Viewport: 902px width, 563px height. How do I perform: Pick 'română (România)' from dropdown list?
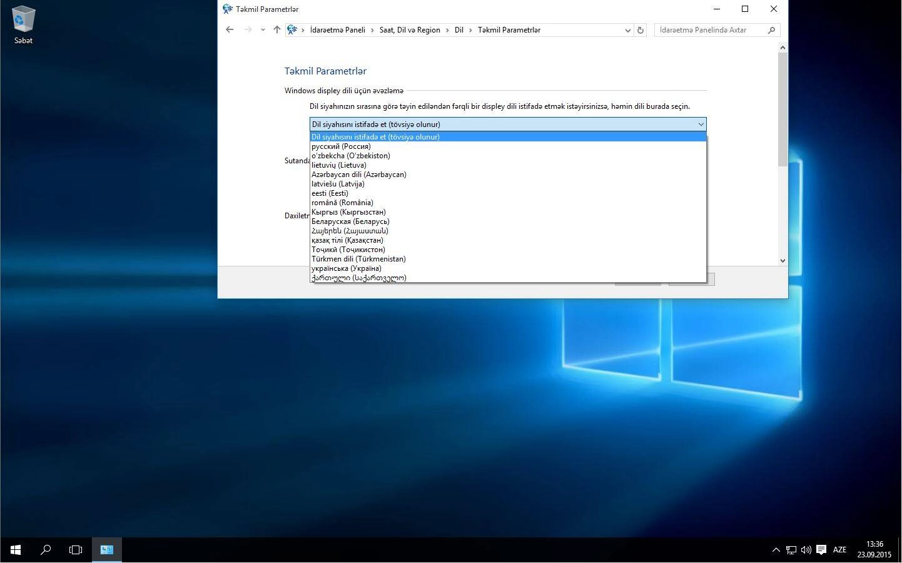click(x=508, y=203)
